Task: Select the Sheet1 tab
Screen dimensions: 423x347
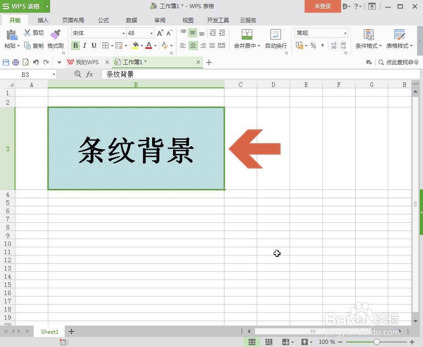Action: (49, 332)
